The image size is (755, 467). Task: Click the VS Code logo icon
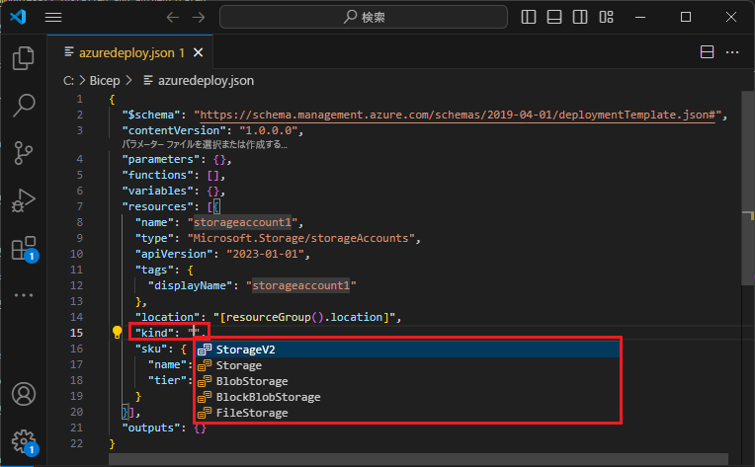(19, 18)
